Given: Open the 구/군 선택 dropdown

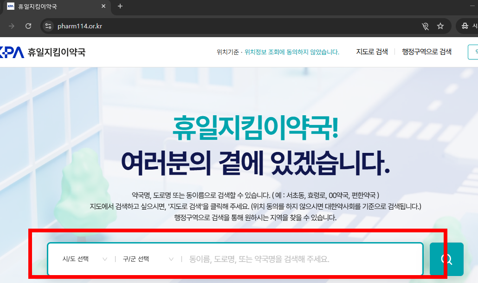Looking at the screenshot, I should [144, 259].
